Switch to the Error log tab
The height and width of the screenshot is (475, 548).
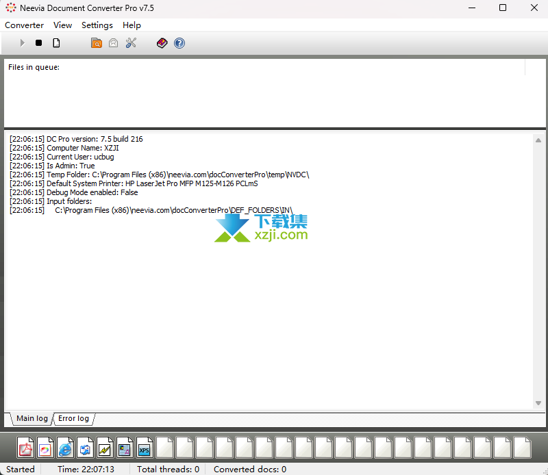(73, 418)
